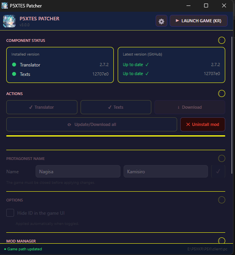Toggle Hide ID in the game UI checkbox
235x255 pixels.
[10, 213]
